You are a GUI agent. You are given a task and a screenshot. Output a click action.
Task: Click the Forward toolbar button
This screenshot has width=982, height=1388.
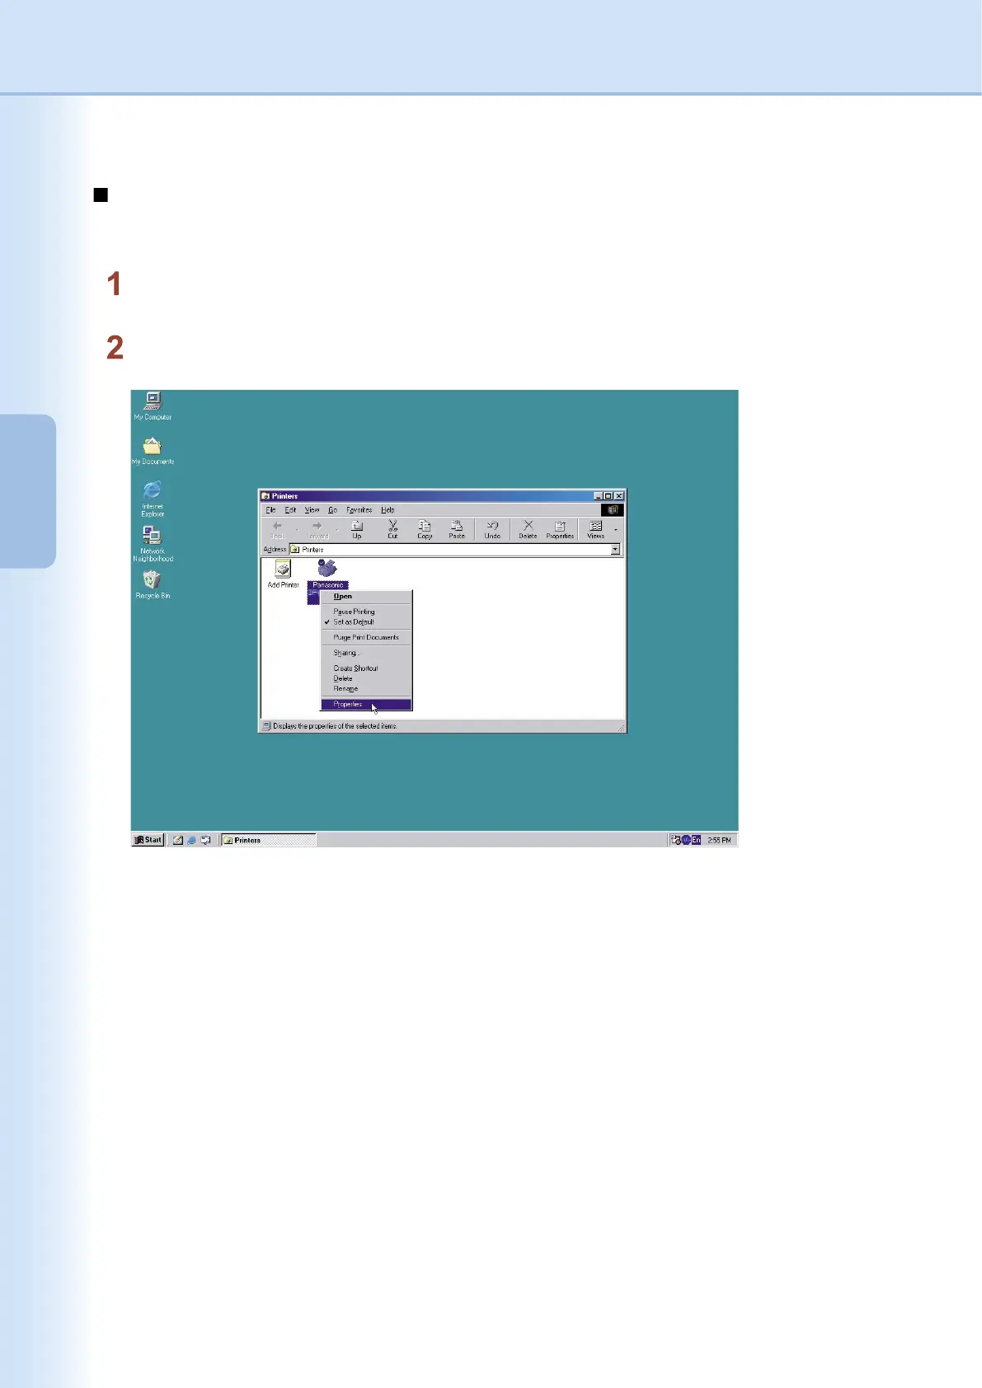(317, 529)
